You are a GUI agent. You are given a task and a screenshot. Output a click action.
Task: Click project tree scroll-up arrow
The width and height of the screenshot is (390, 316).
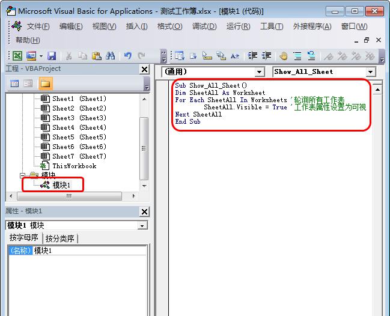(x=144, y=99)
